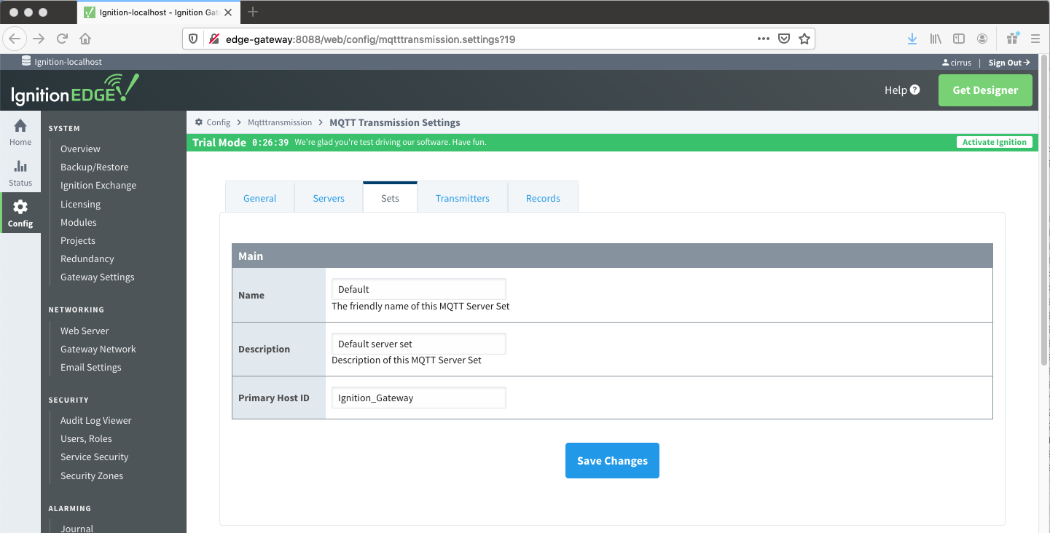
Task: Open the downloads arrow icon
Action: point(912,39)
